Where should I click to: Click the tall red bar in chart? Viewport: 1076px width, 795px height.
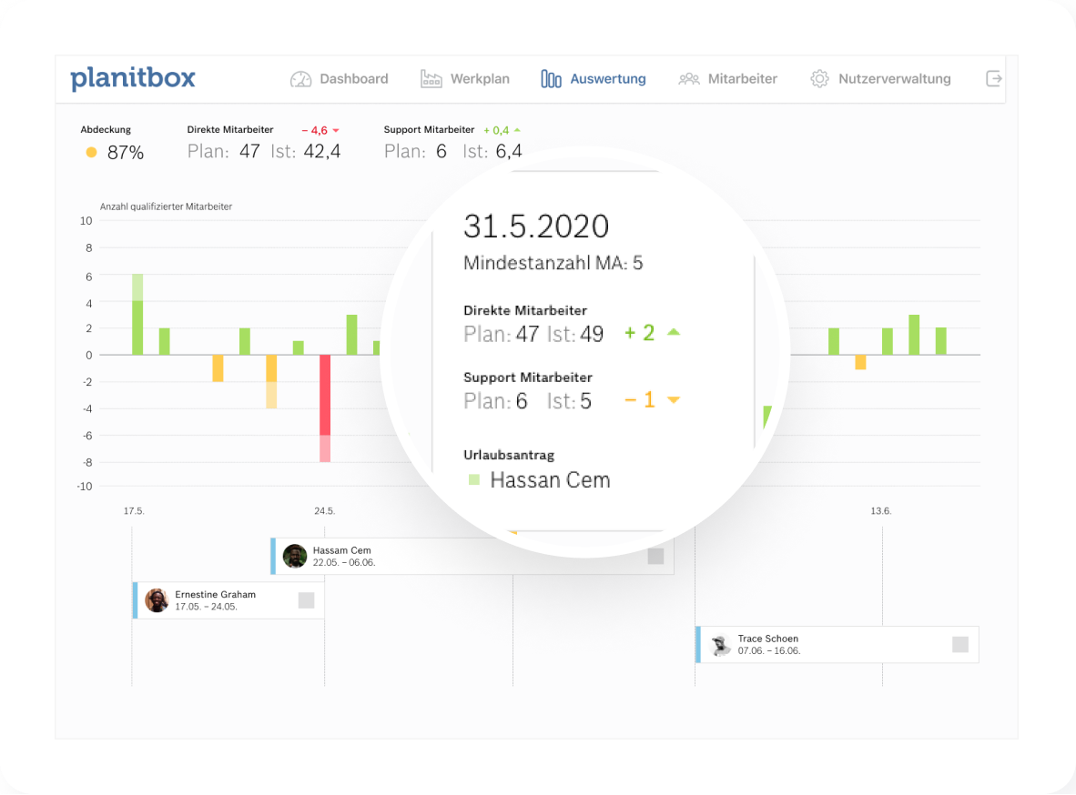[x=325, y=408]
